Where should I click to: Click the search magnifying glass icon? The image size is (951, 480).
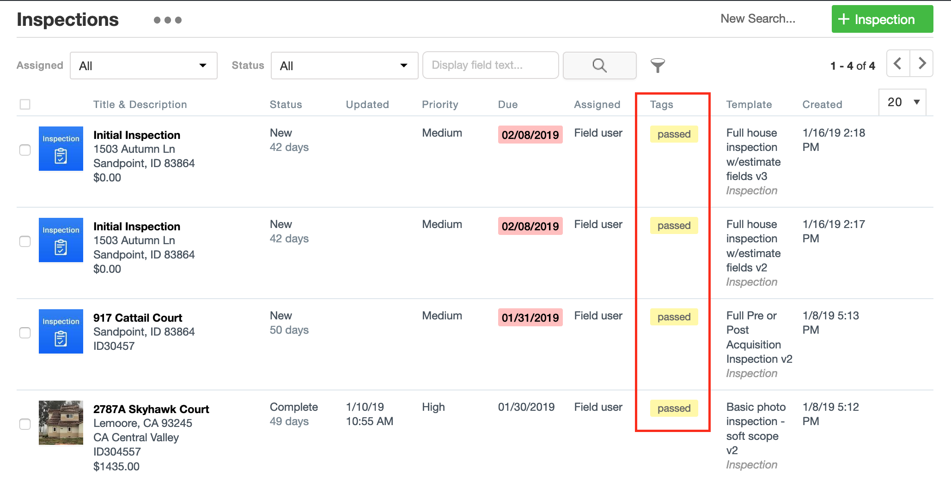(x=599, y=65)
